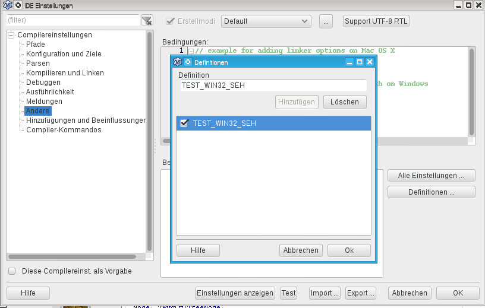Viewport: 485px width, 308px height.
Task: Click the Definition text input field
Action: [273, 85]
